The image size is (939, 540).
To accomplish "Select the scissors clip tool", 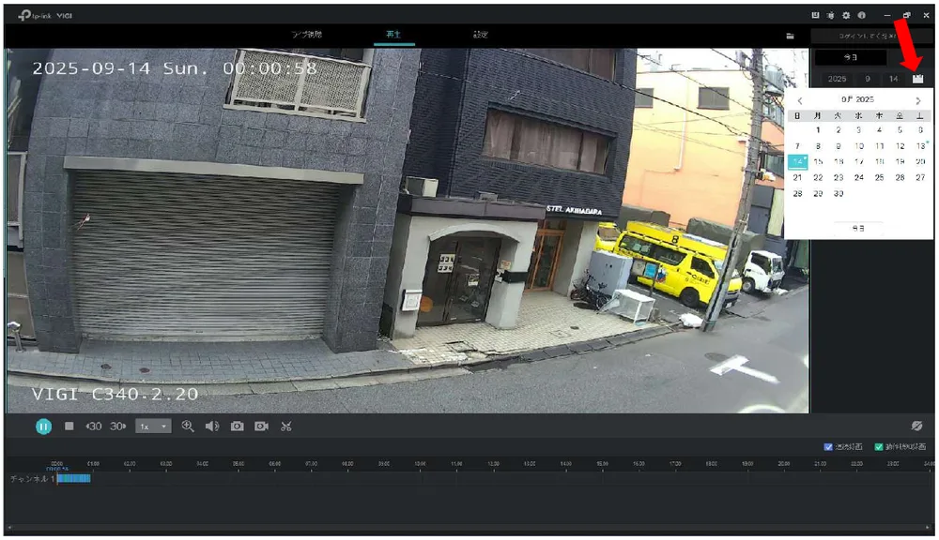I will click(x=286, y=427).
